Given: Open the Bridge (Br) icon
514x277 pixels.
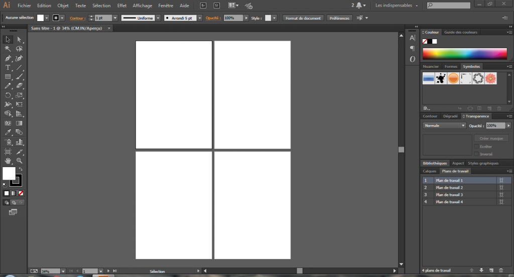Looking at the screenshot, I should click(203, 5).
